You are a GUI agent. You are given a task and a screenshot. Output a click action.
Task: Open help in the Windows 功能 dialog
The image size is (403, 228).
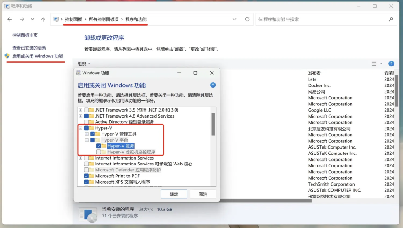click(213, 85)
